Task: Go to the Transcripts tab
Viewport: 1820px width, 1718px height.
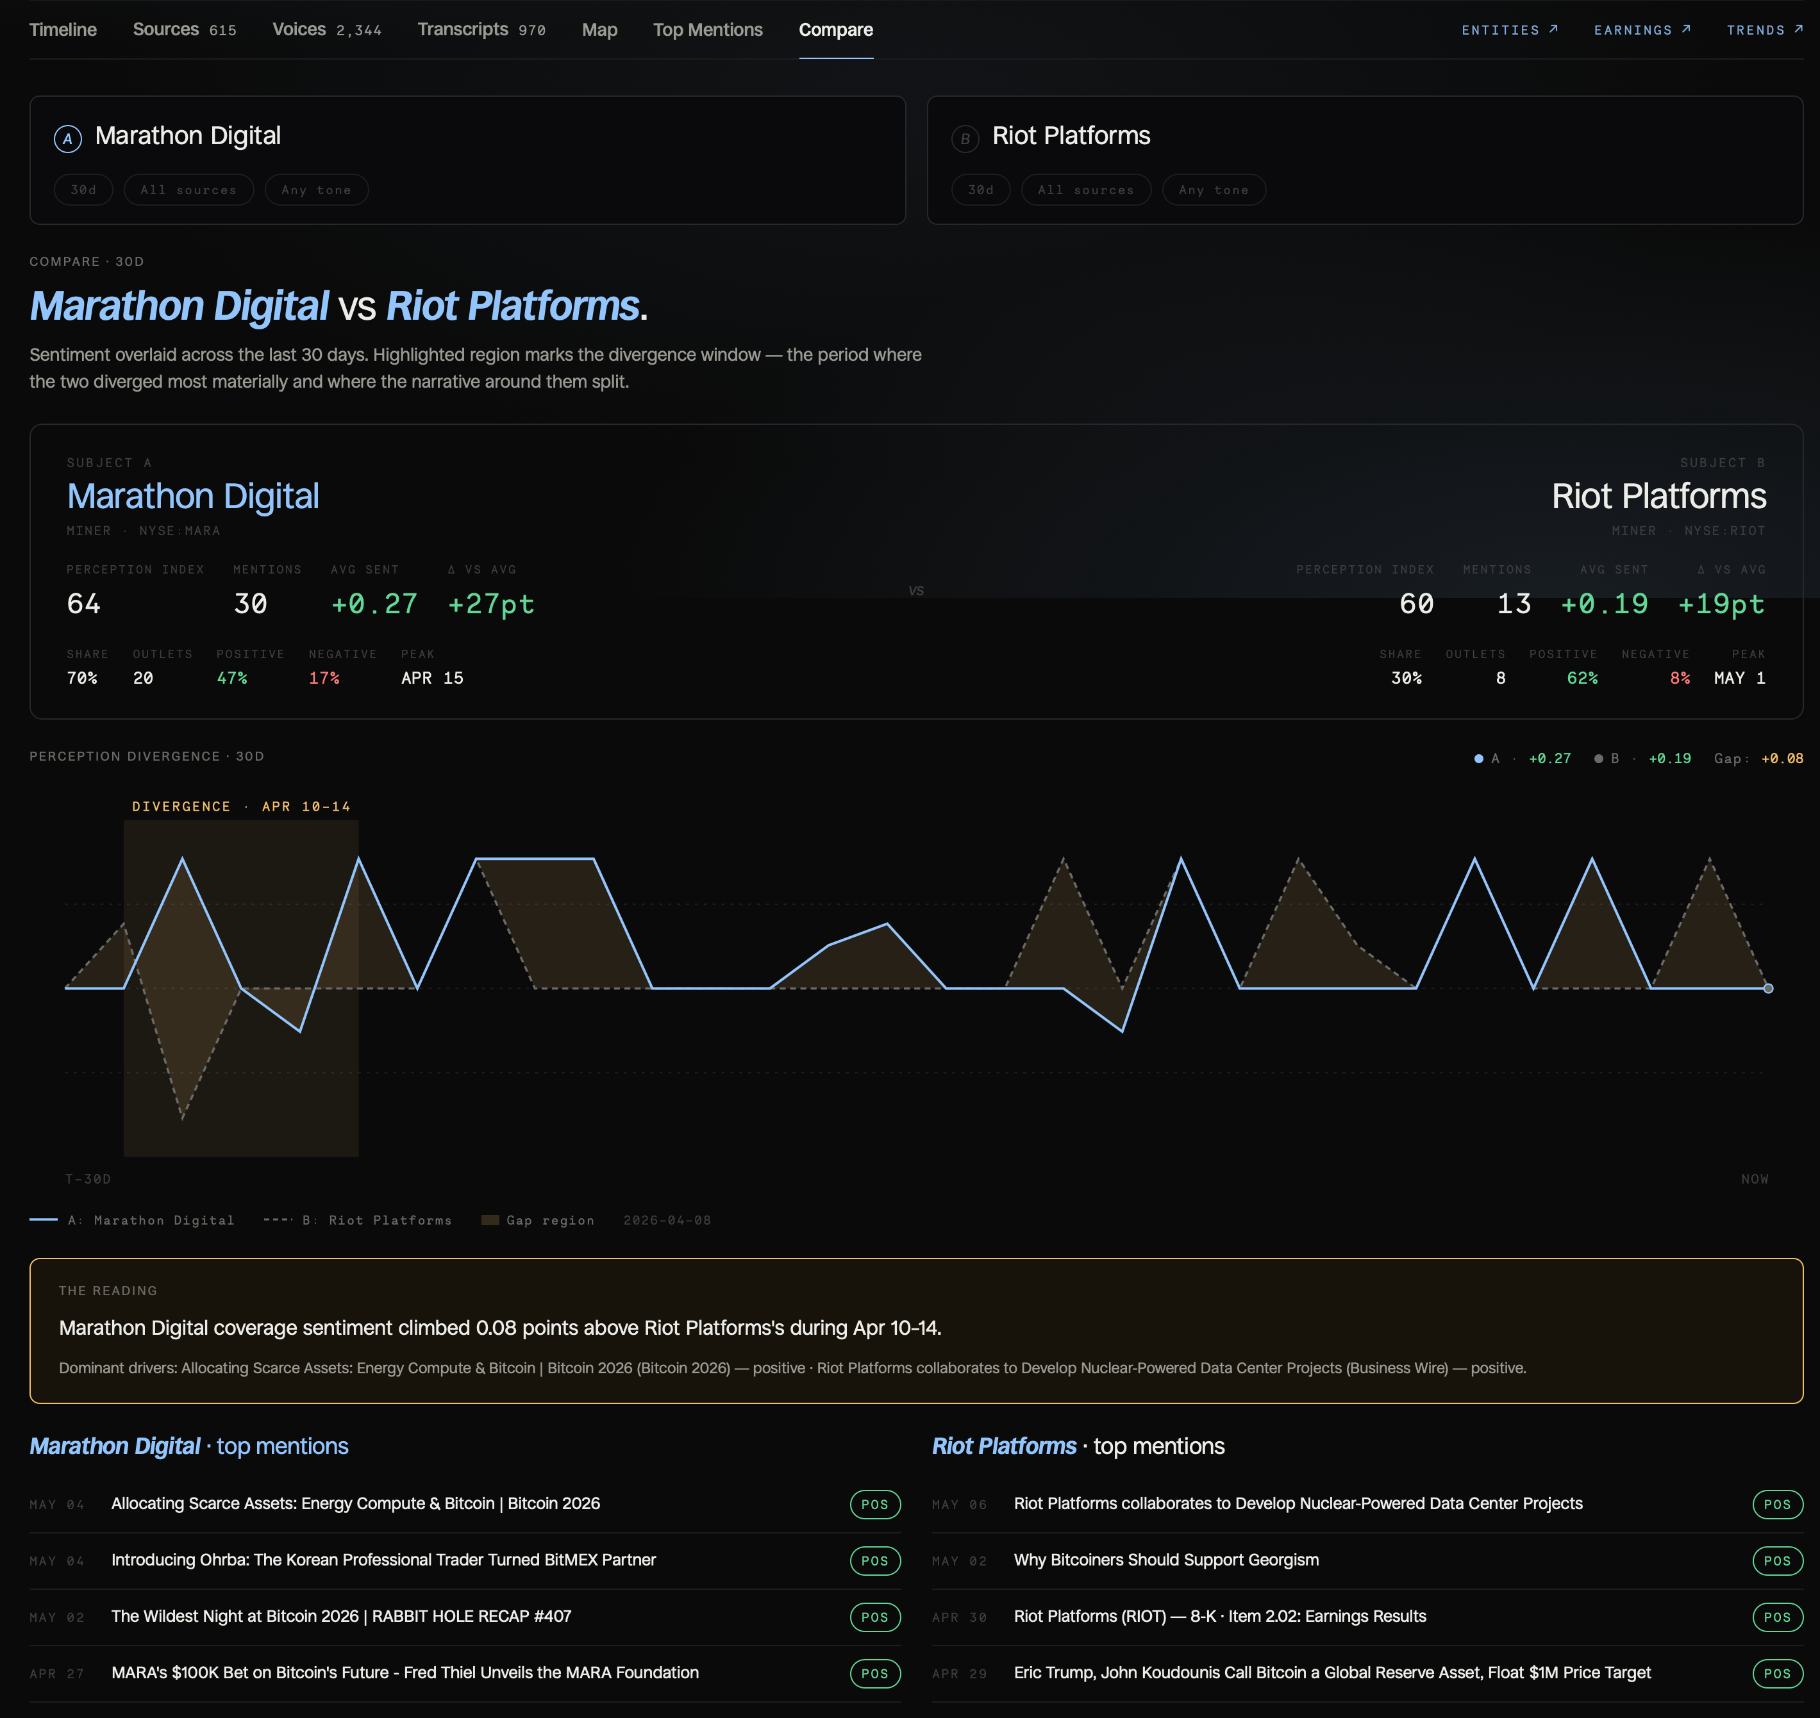Action: [x=482, y=29]
